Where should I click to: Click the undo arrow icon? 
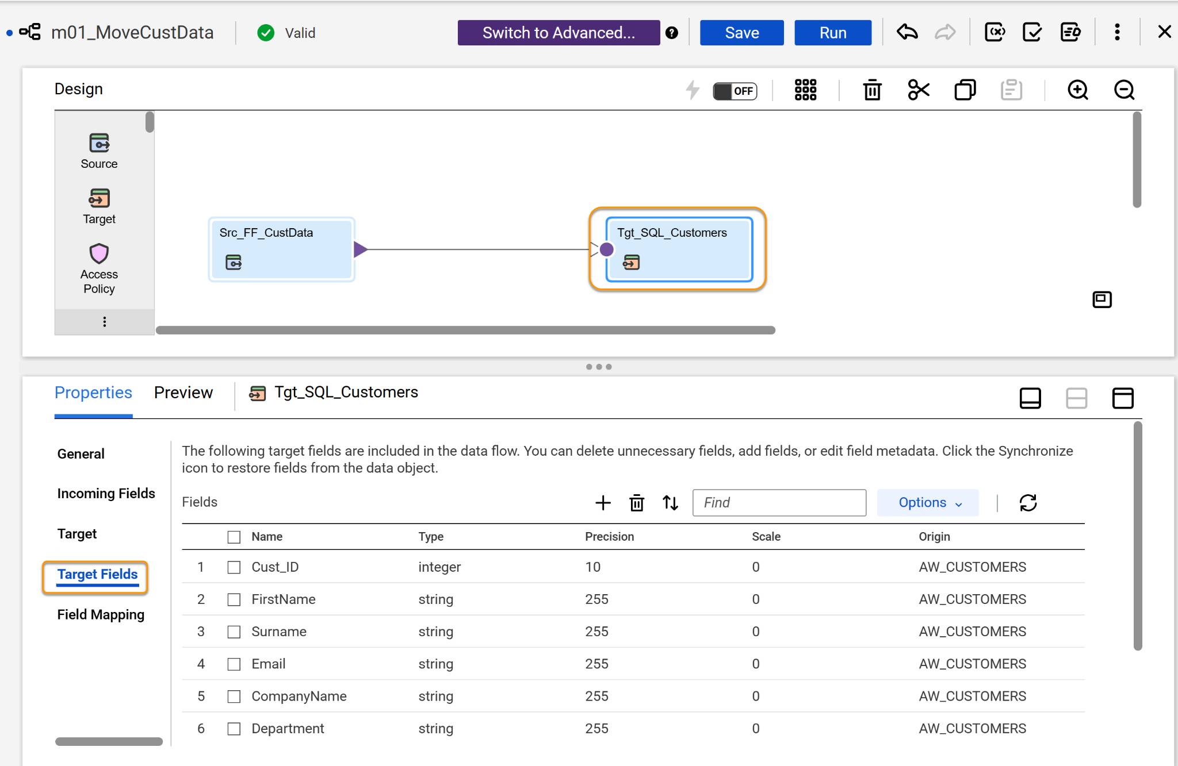point(907,32)
